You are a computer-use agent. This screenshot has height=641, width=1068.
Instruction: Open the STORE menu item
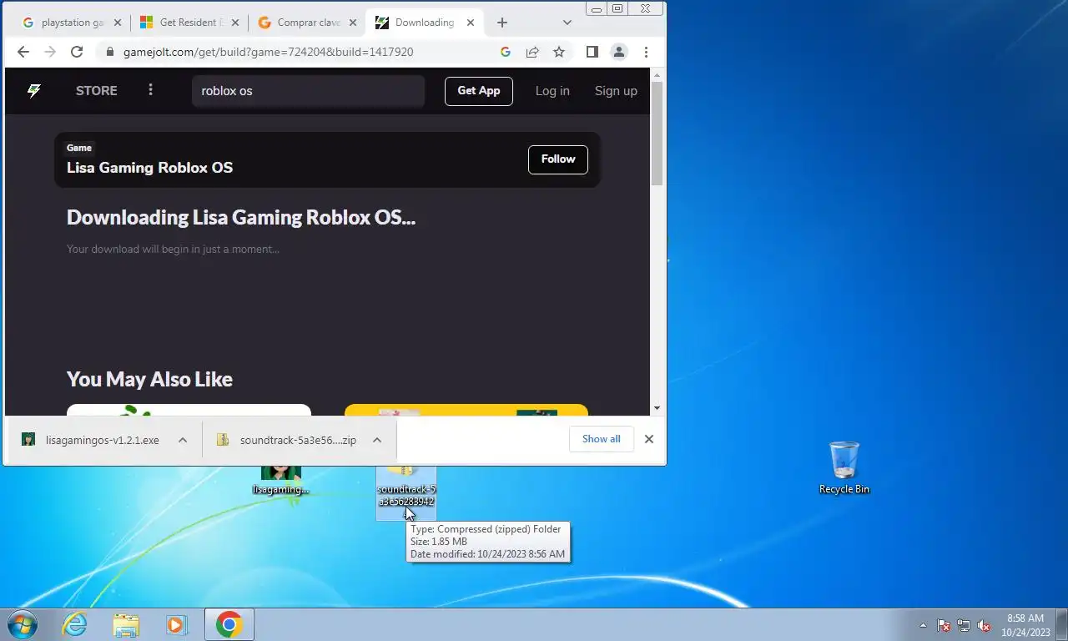[96, 91]
